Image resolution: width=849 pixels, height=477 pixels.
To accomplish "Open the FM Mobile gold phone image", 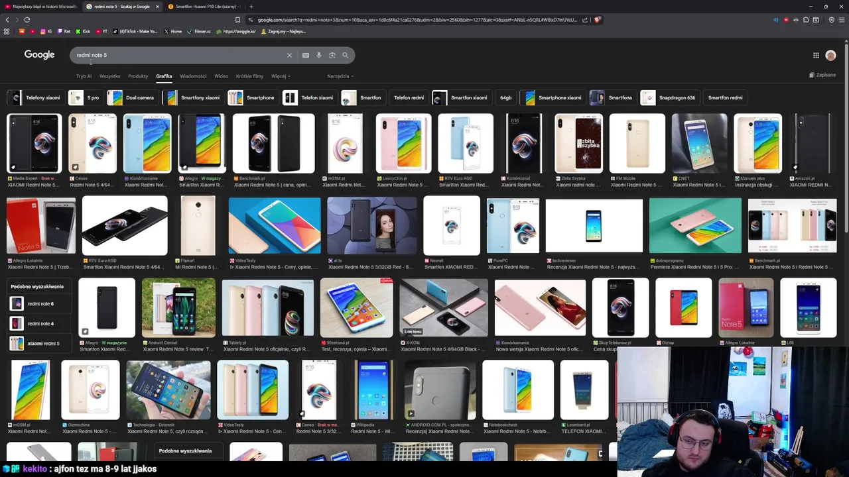I will pyautogui.click(x=637, y=143).
